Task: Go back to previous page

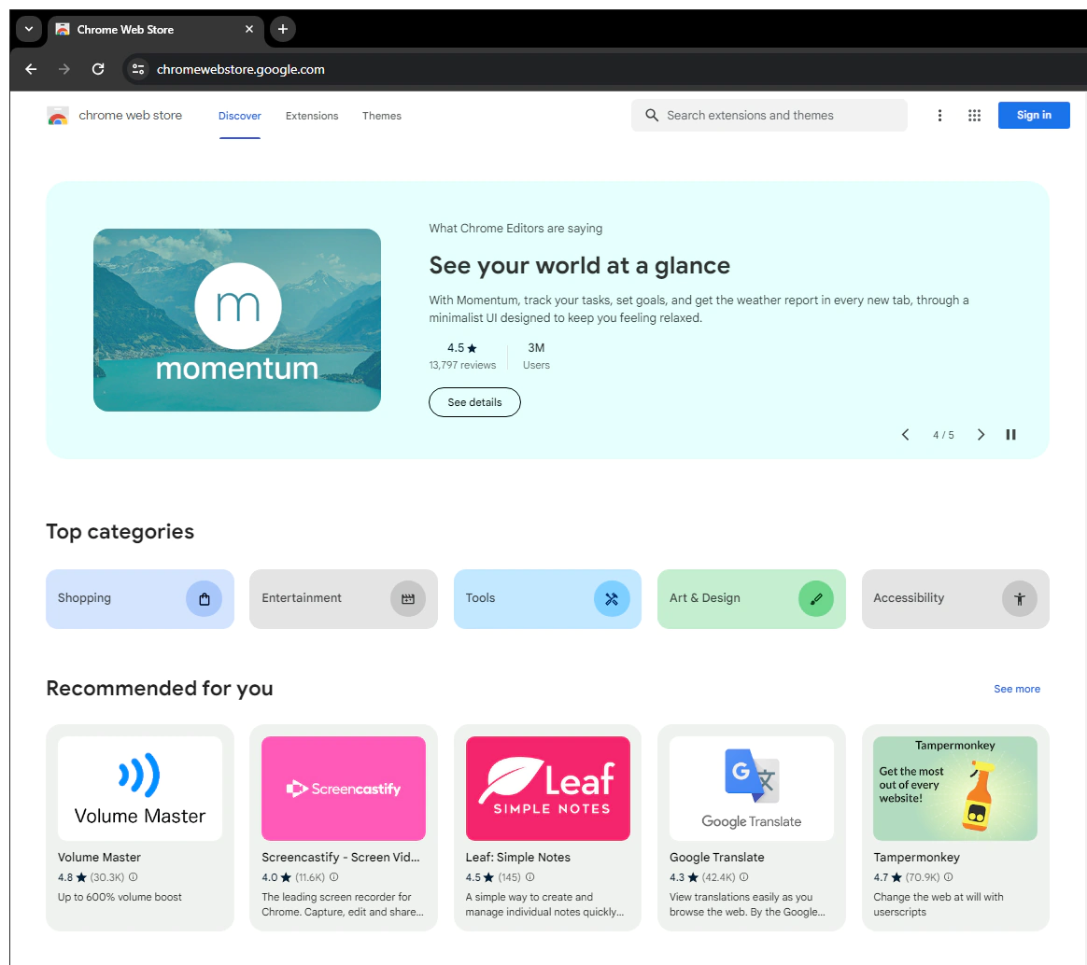Action: pyautogui.click(x=31, y=69)
